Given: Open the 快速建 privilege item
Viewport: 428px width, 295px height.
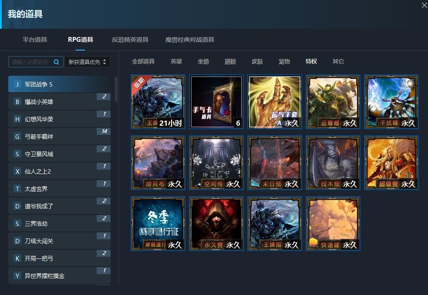Looking at the screenshot, I should pyautogui.click(x=333, y=224).
